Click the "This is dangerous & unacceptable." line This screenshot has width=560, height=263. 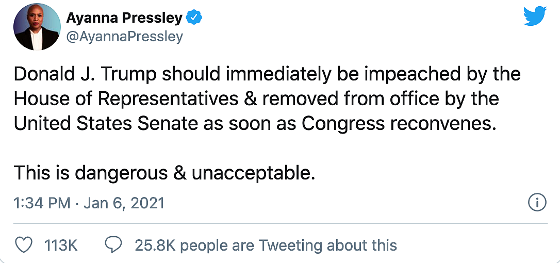point(164,173)
